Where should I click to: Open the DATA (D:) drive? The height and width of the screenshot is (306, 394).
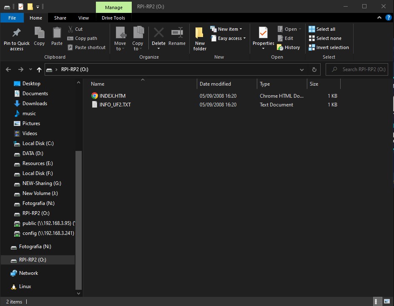click(33, 153)
